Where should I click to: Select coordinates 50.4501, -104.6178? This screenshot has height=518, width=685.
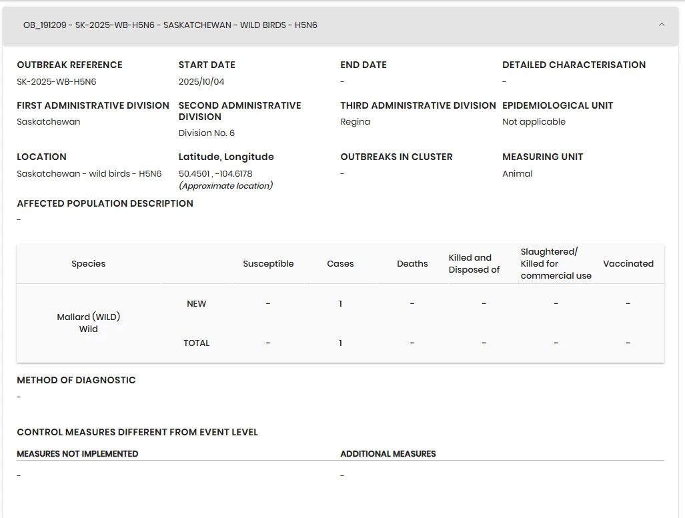click(215, 174)
